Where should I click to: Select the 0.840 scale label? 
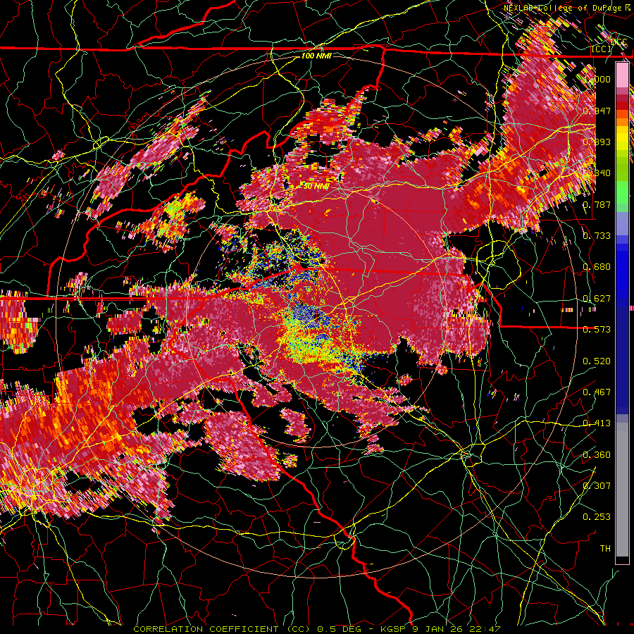point(597,173)
